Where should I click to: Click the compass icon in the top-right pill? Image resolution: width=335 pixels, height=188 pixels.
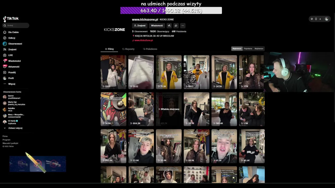click(x=312, y=19)
